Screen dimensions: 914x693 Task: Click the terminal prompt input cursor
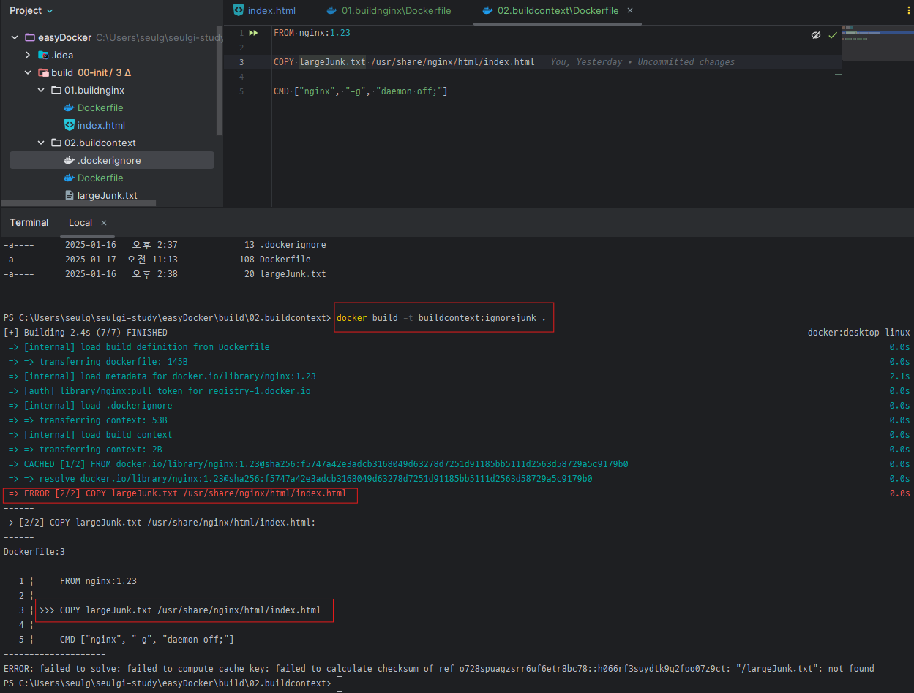click(x=339, y=683)
